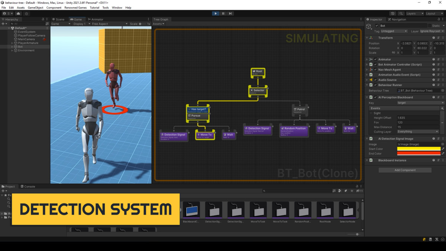Image resolution: width=446 pixels, height=251 pixels.
Task: Open the Unity cloud services icon
Action: click(x=18, y=13)
